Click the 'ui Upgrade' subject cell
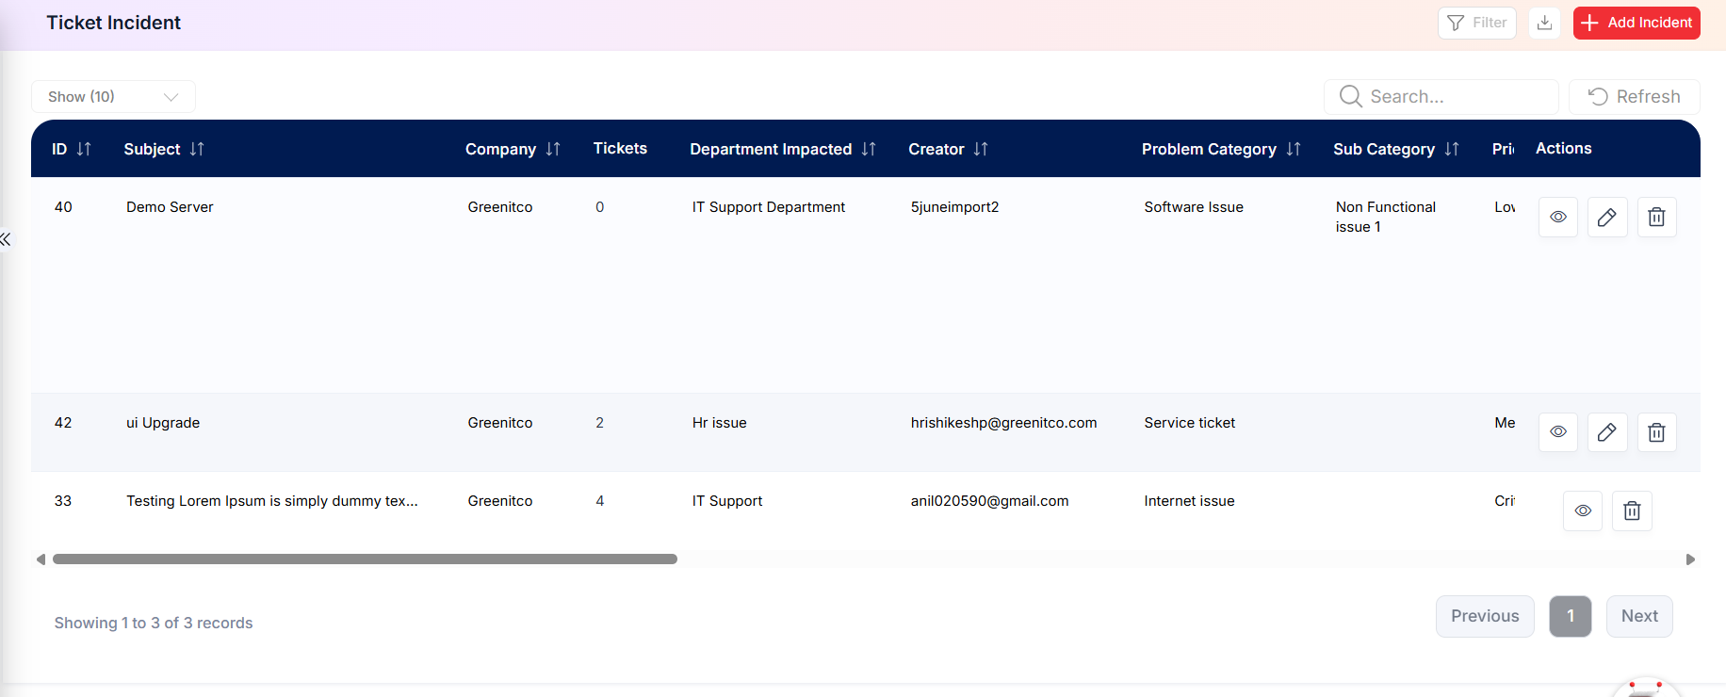The width and height of the screenshot is (1726, 697). pos(163,423)
